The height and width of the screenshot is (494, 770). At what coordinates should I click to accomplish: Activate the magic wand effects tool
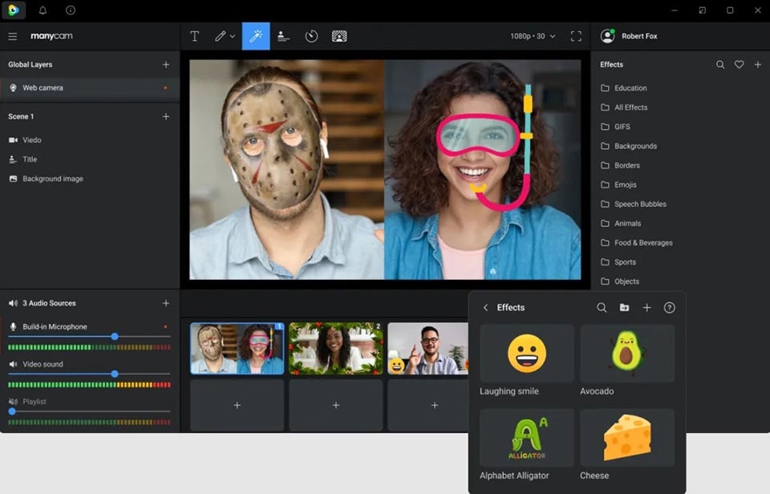click(256, 36)
